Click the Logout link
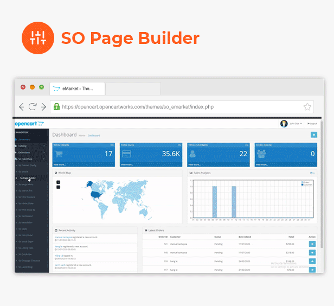This screenshot has width=334, height=306. 312,124
